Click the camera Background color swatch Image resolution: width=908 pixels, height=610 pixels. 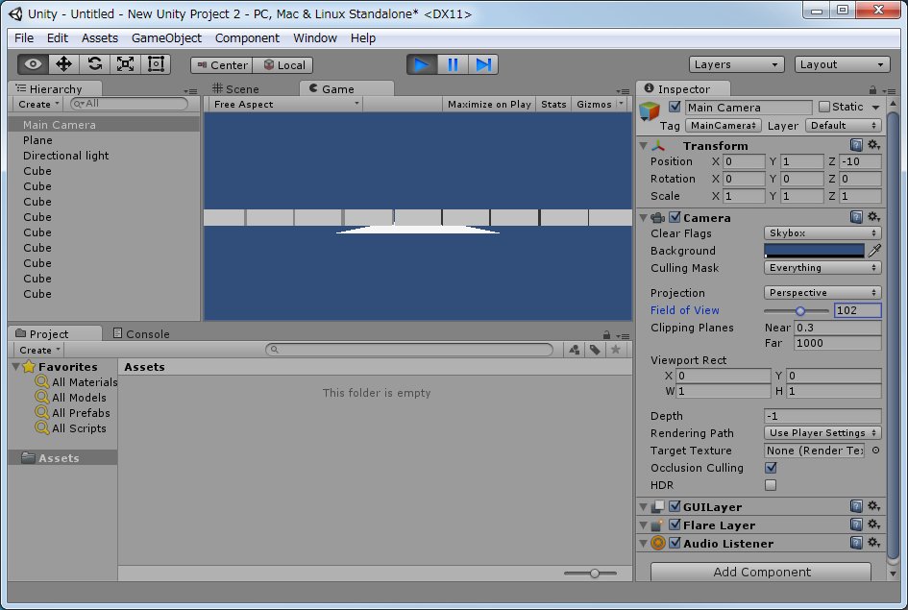pyautogui.click(x=814, y=251)
